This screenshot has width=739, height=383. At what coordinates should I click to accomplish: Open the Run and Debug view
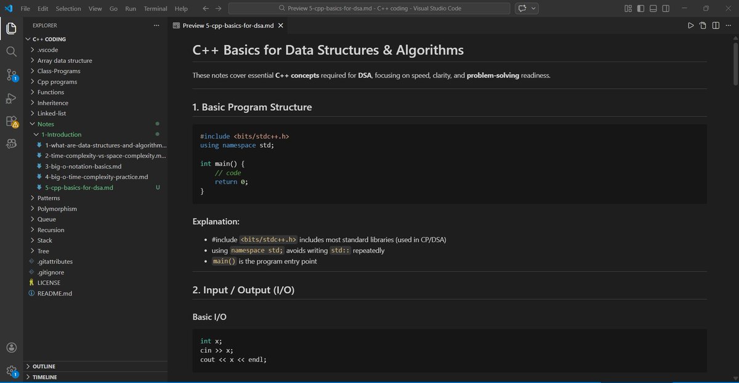pos(11,98)
